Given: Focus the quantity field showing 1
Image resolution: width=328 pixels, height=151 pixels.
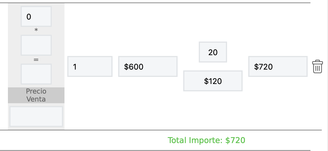Looking at the screenshot, I should tap(90, 67).
